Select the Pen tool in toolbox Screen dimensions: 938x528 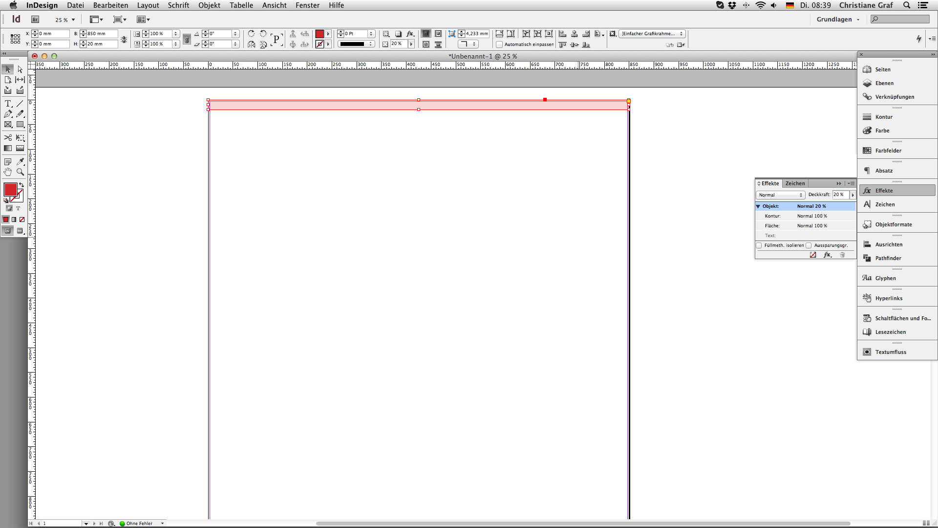[x=8, y=114]
